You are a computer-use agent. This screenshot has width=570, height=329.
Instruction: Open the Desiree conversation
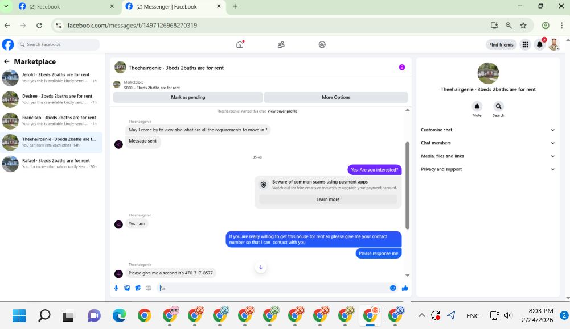click(52, 99)
